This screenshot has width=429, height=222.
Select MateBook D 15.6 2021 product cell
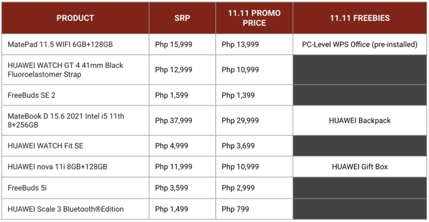coord(75,120)
